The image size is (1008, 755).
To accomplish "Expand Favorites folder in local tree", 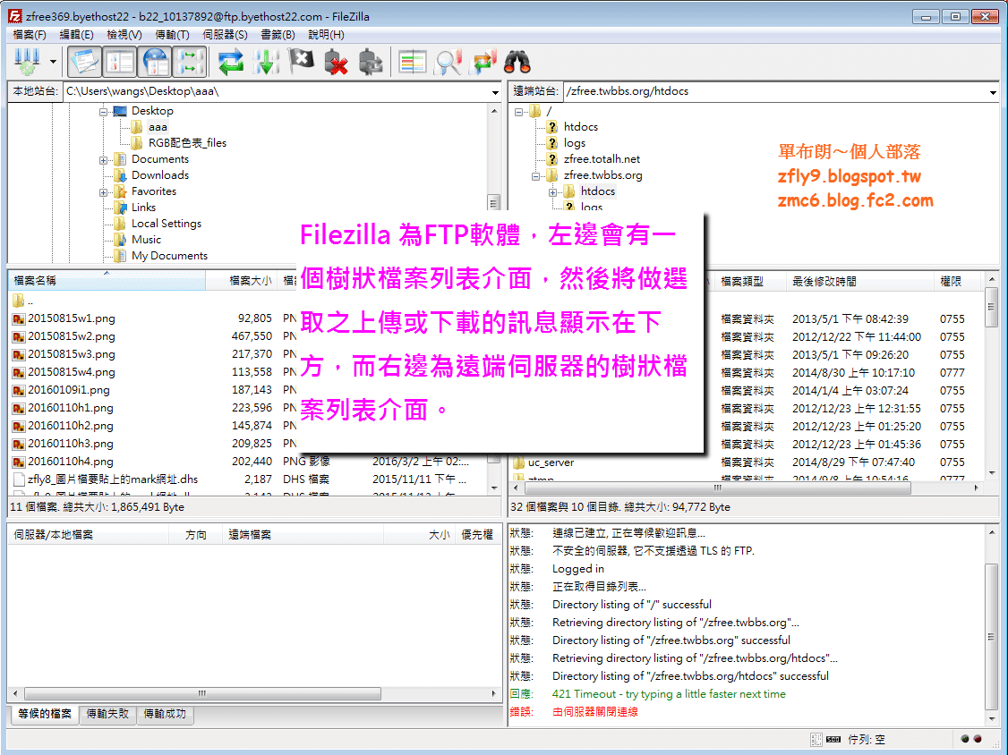I will 103,192.
